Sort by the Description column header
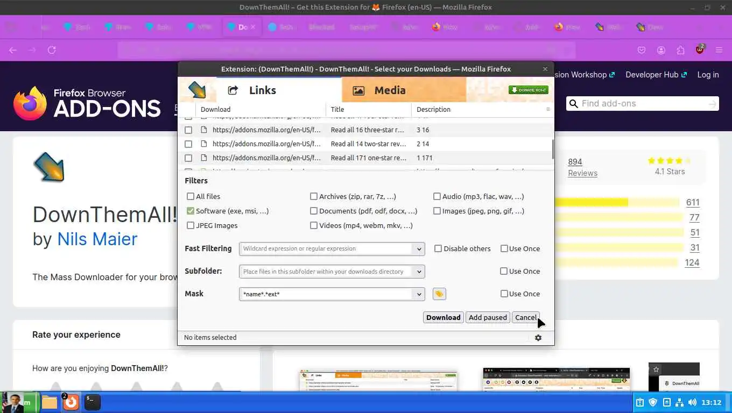732x413 pixels. point(478,109)
